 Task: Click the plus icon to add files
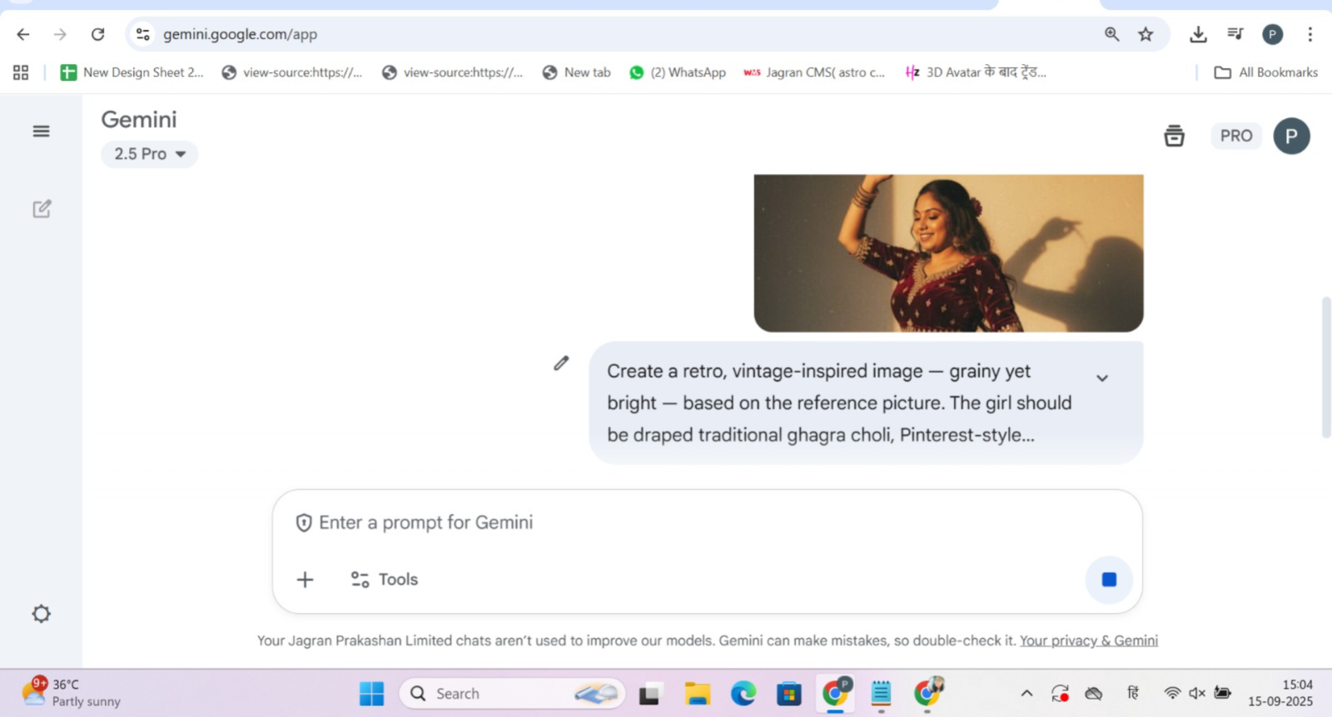[x=306, y=580]
